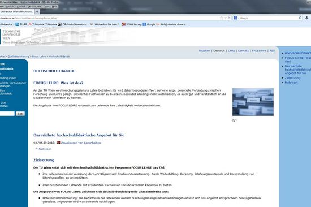This screenshot has height=207, width=311.
Task: Click the date text 03./04.09.2013
Action: pos(45,143)
